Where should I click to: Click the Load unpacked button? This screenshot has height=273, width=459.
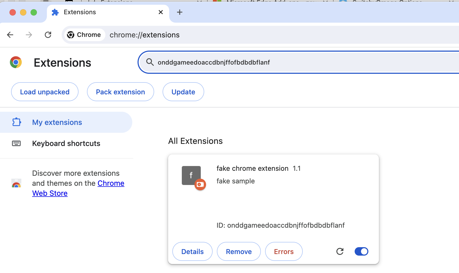(45, 92)
